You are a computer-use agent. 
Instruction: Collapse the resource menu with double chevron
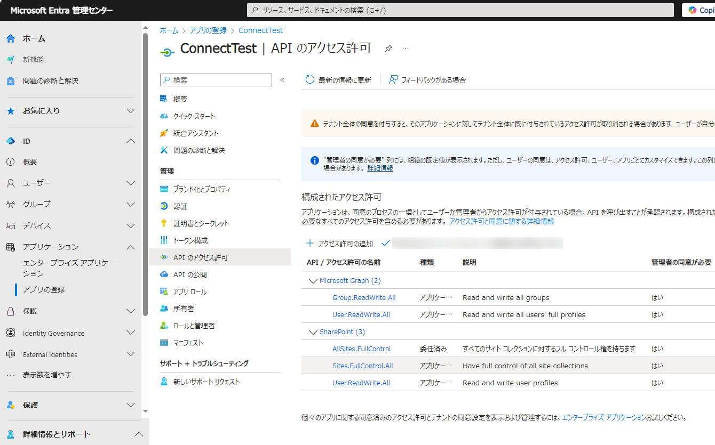[x=282, y=80]
